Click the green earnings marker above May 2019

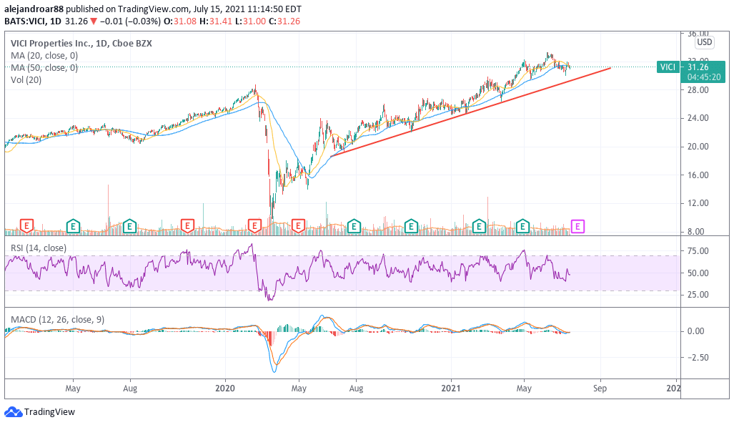[x=73, y=227]
